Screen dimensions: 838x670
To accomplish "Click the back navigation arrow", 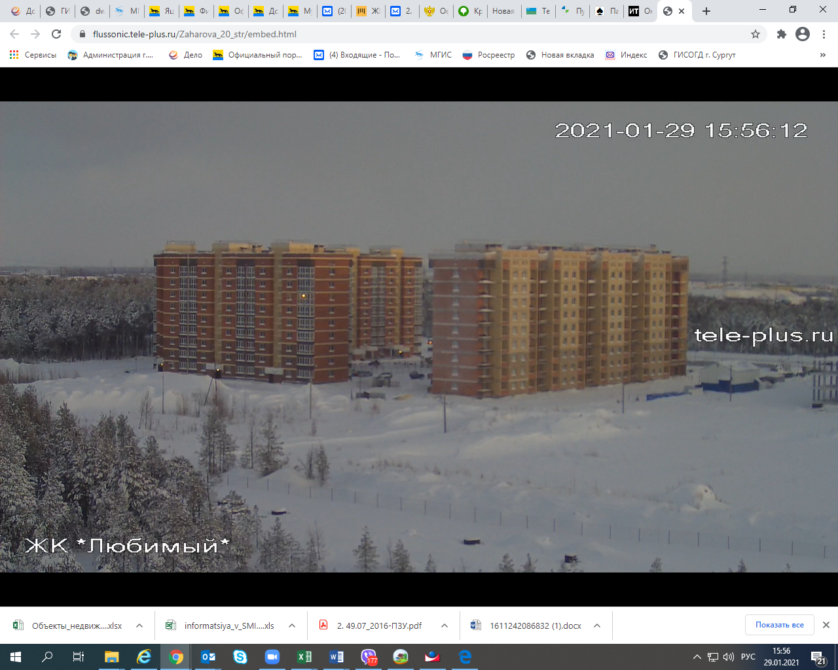I will point(14,34).
